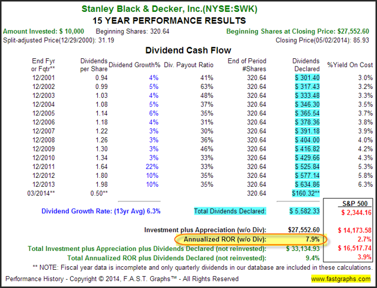Click the 'Total Dividends Declared:' label
This screenshot has width=377, height=288.
tap(230, 211)
